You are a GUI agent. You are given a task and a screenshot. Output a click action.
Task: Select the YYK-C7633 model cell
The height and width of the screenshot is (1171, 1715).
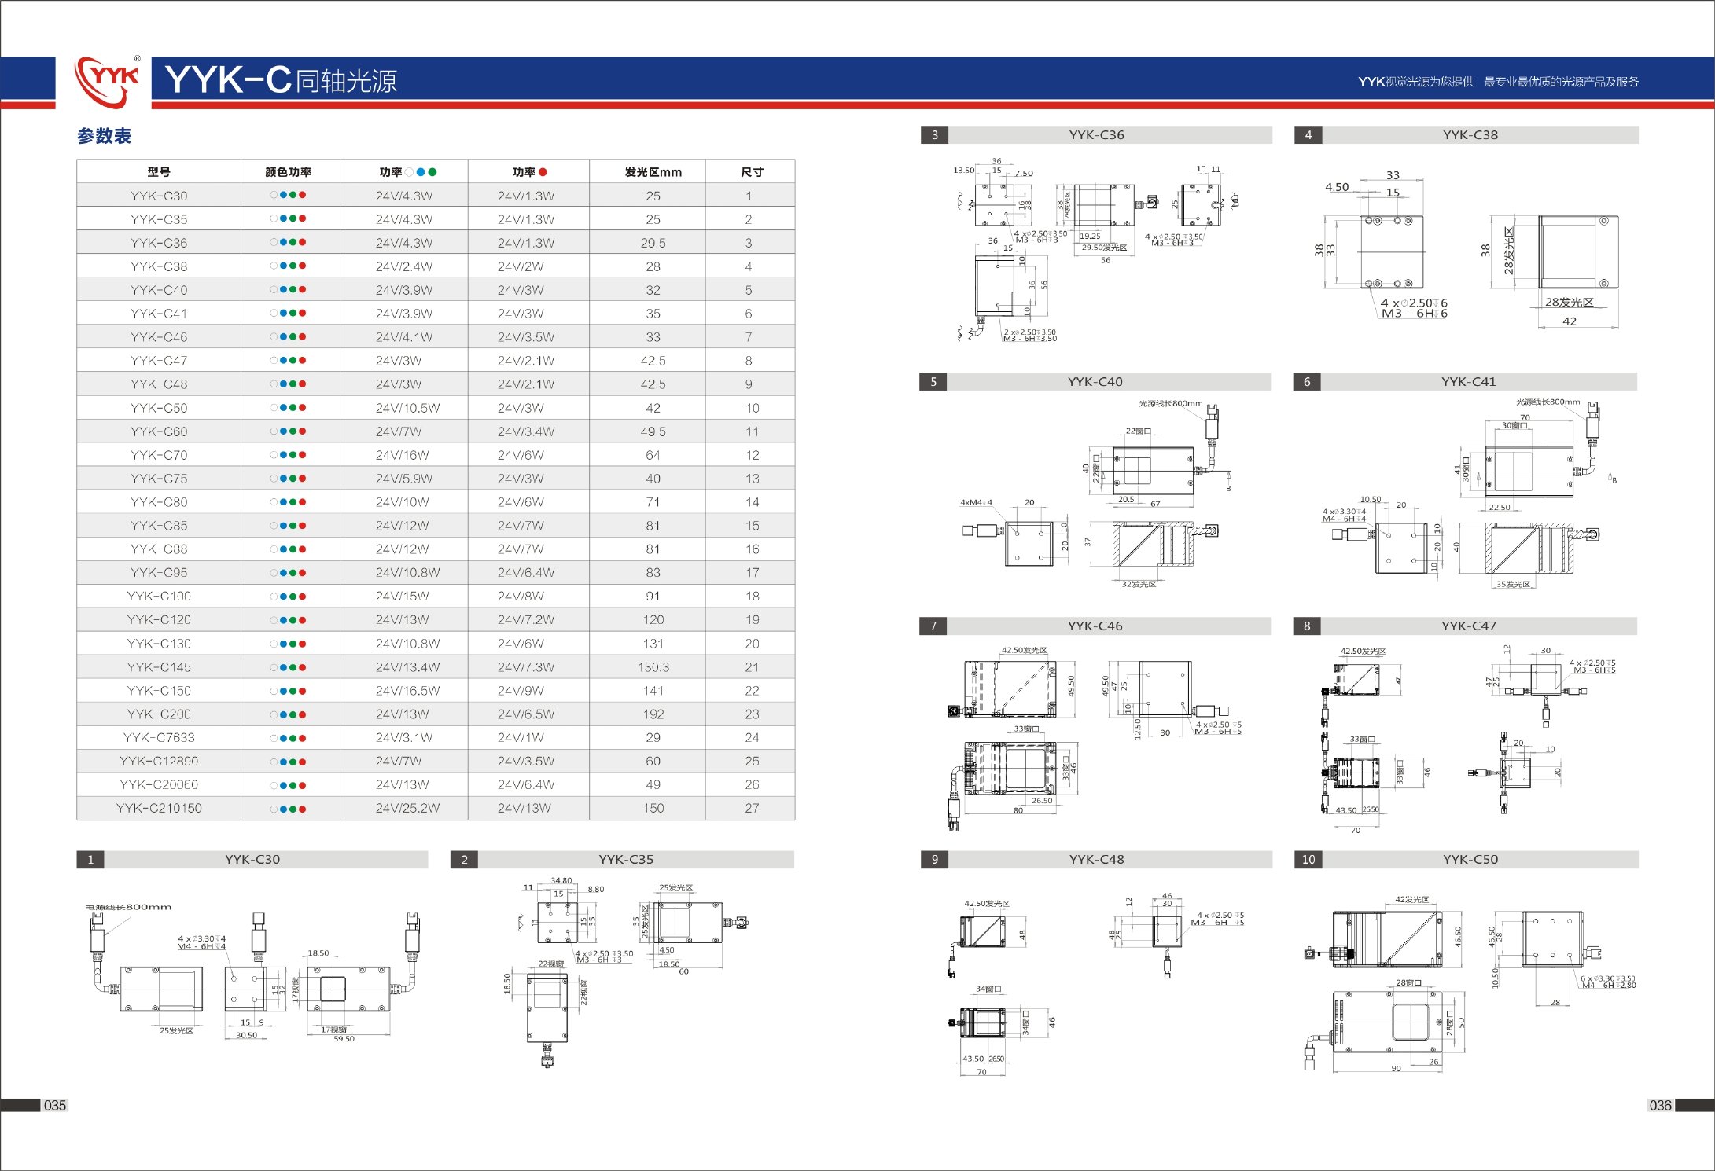tap(159, 738)
